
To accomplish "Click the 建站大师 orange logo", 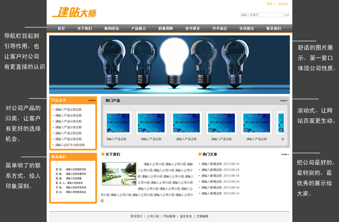I will (74, 12).
